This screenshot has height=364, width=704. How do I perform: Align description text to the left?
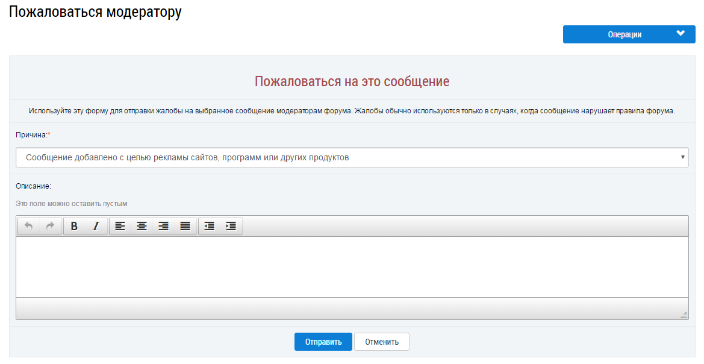pos(120,226)
